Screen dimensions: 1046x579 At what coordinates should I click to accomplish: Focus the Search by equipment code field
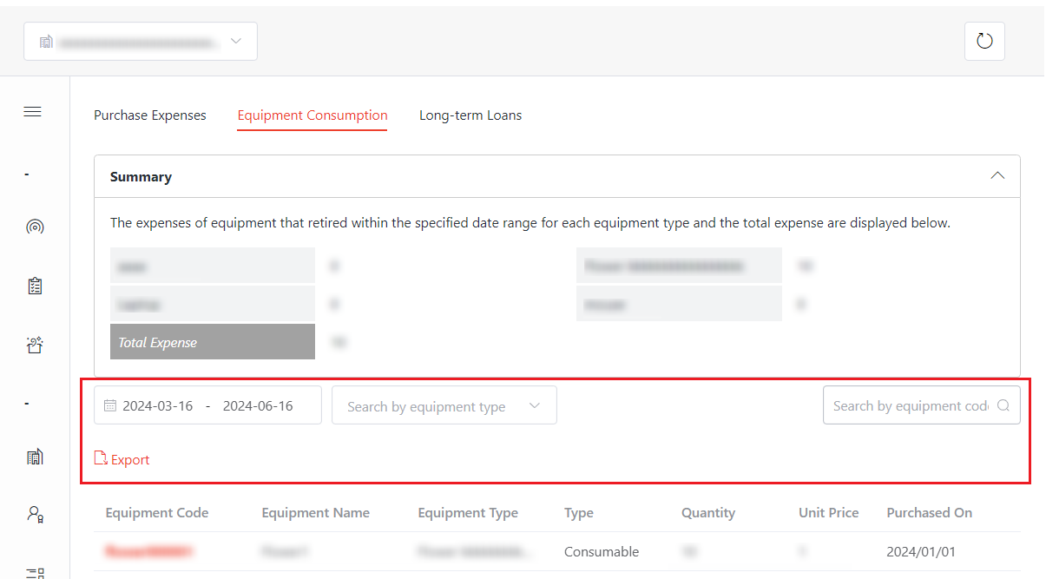(x=909, y=405)
